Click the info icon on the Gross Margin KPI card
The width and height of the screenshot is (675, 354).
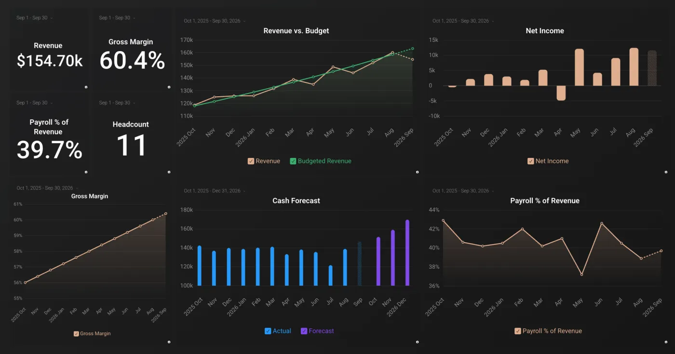[x=169, y=87]
